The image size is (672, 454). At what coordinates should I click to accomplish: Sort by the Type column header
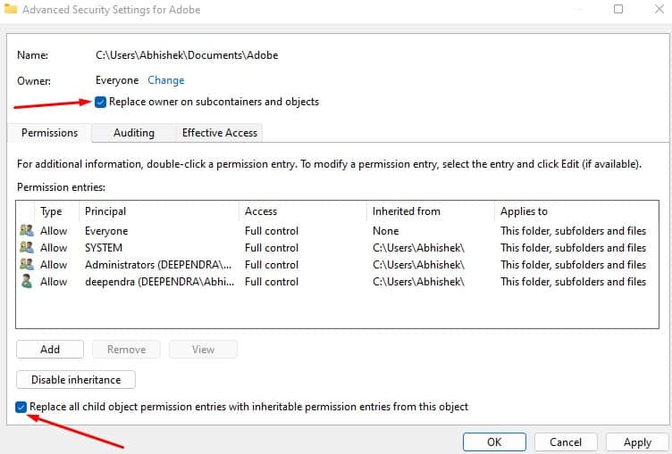(56, 211)
